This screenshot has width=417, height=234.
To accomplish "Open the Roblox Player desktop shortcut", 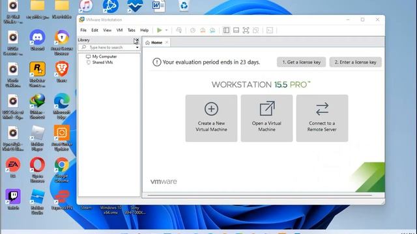I will [x=37, y=138].
